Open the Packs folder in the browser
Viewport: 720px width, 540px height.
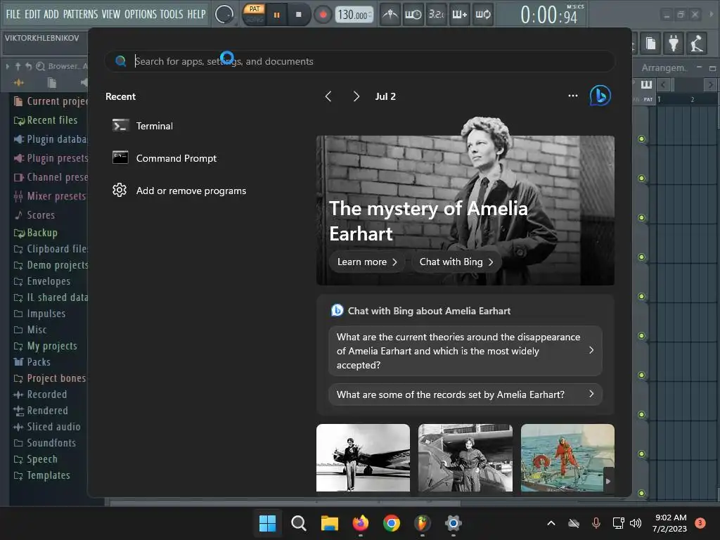[32, 362]
